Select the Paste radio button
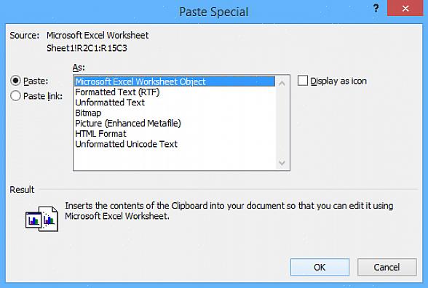Viewport: 428px width, 288px height. 15,81
